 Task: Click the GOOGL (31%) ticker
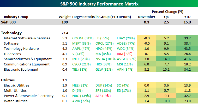(83, 38)
